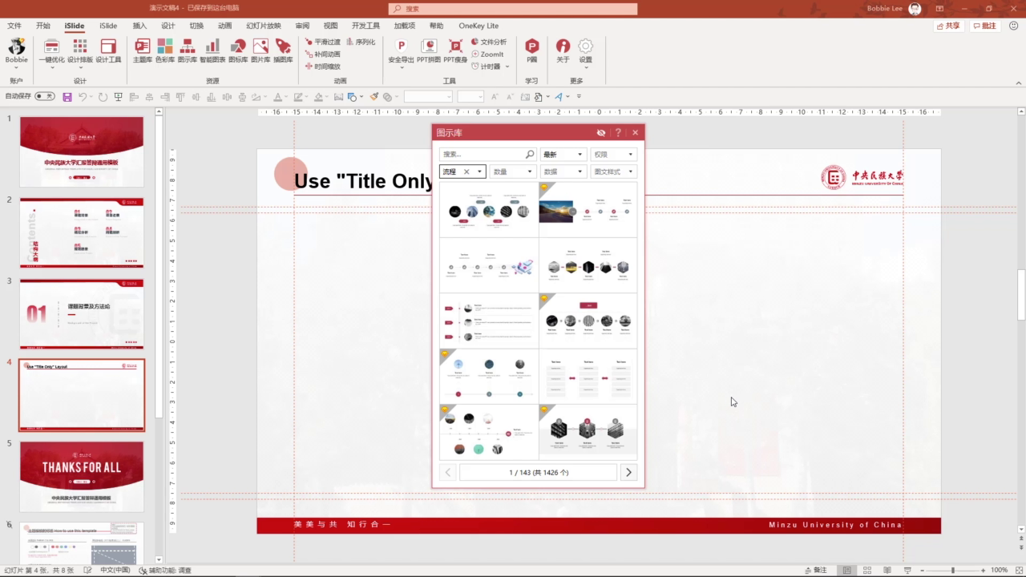
Task: Click the PPT拼图 tool
Action: [429, 50]
